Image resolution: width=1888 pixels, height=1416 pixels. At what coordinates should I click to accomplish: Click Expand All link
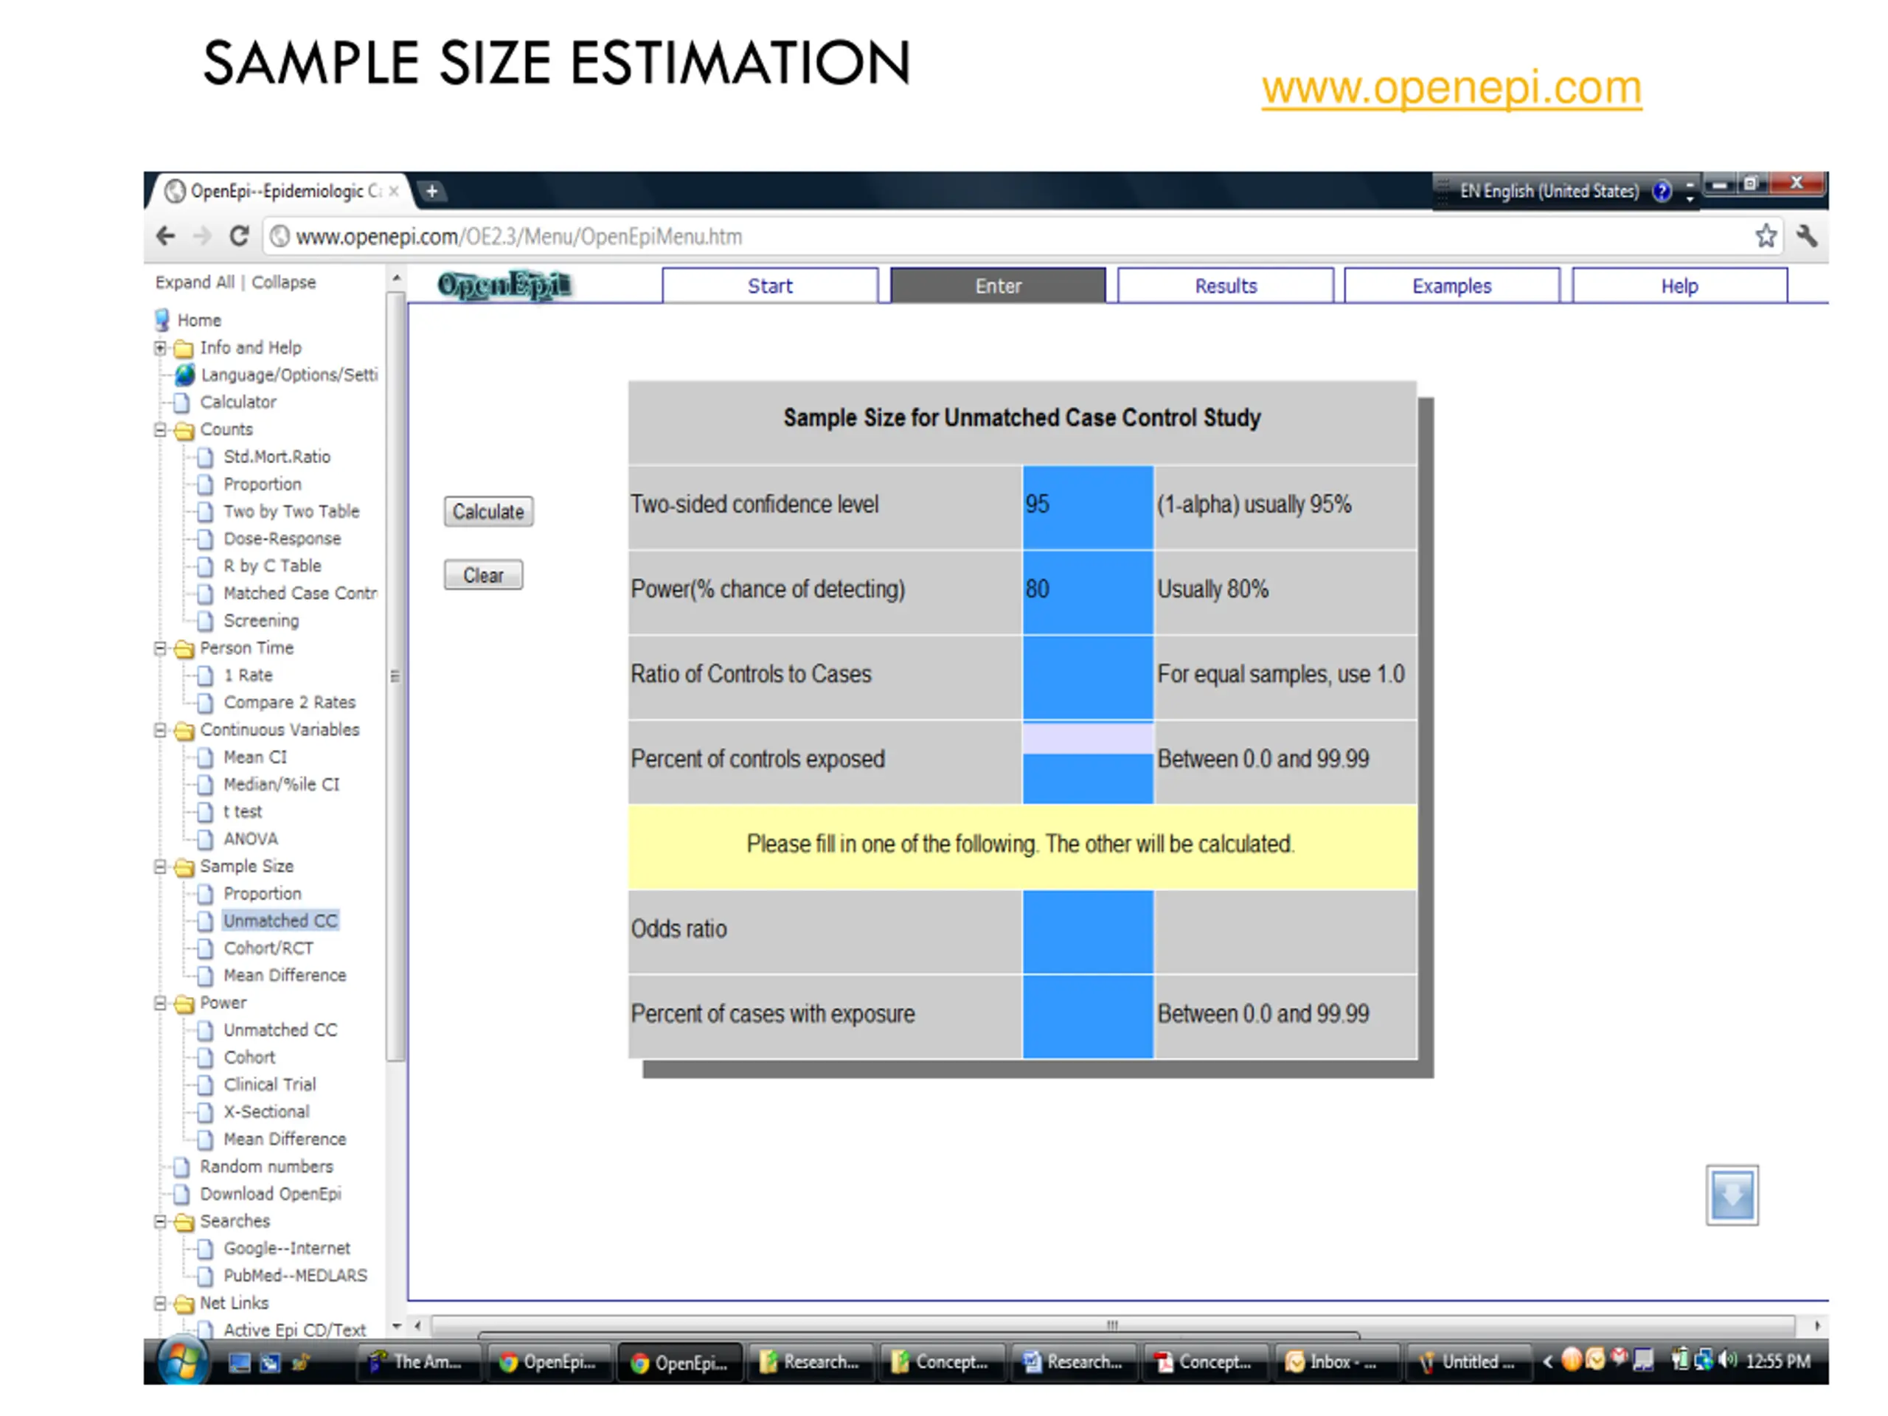pyautogui.click(x=195, y=282)
